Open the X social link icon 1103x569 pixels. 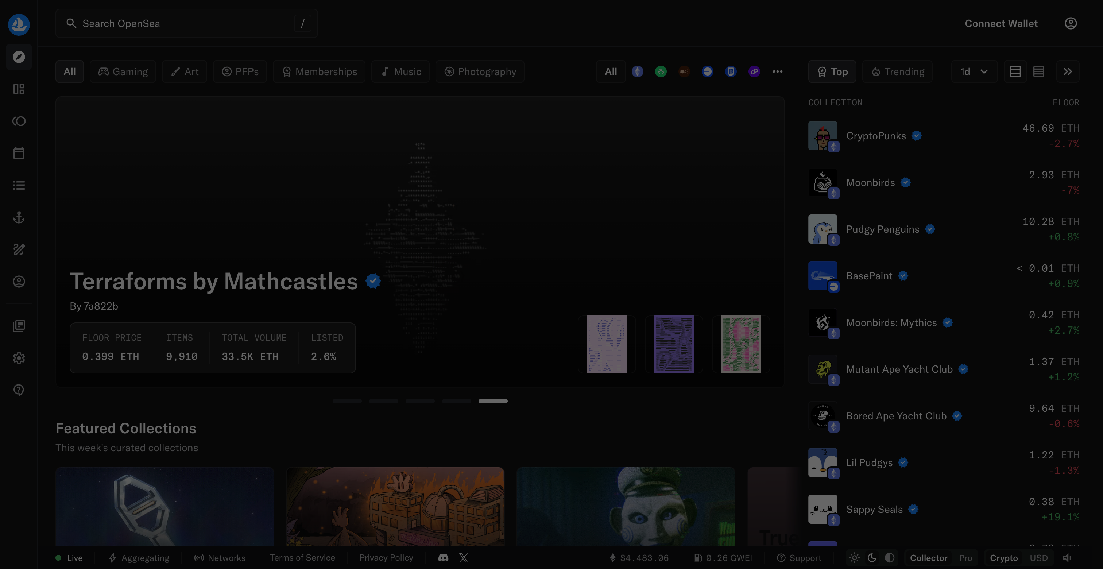(463, 557)
